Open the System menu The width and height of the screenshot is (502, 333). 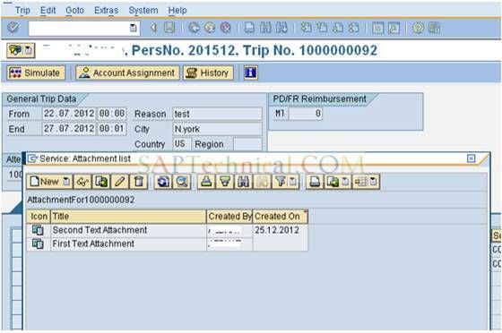point(143,10)
